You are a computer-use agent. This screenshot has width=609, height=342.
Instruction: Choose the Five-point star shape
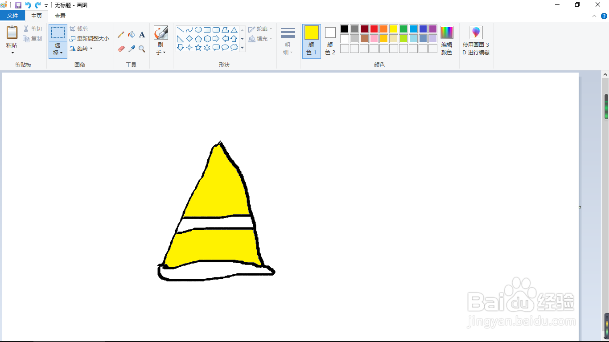click(198, 48)
